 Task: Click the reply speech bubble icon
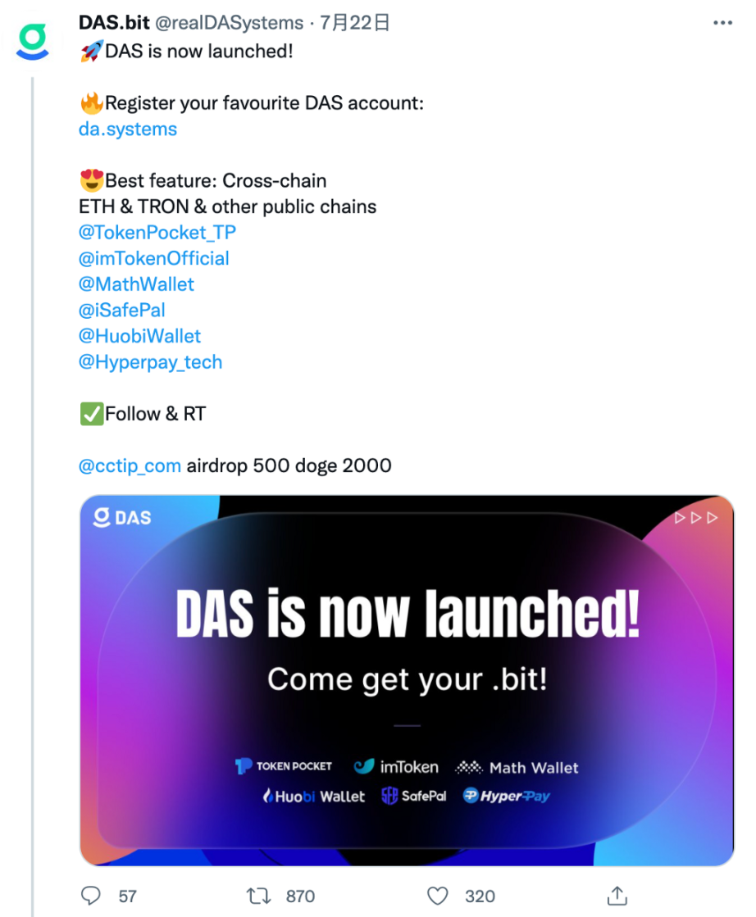pyautogui.click(x=93, y=895)
